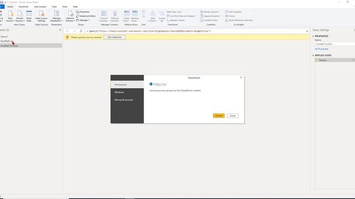This screenshot has width=355, height=199.
Task: Click Merge Queries
Action: coord(210,12)
